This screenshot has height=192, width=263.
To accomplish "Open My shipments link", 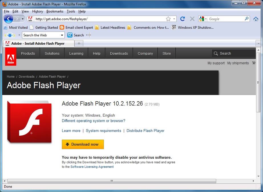I will point(238,63).
